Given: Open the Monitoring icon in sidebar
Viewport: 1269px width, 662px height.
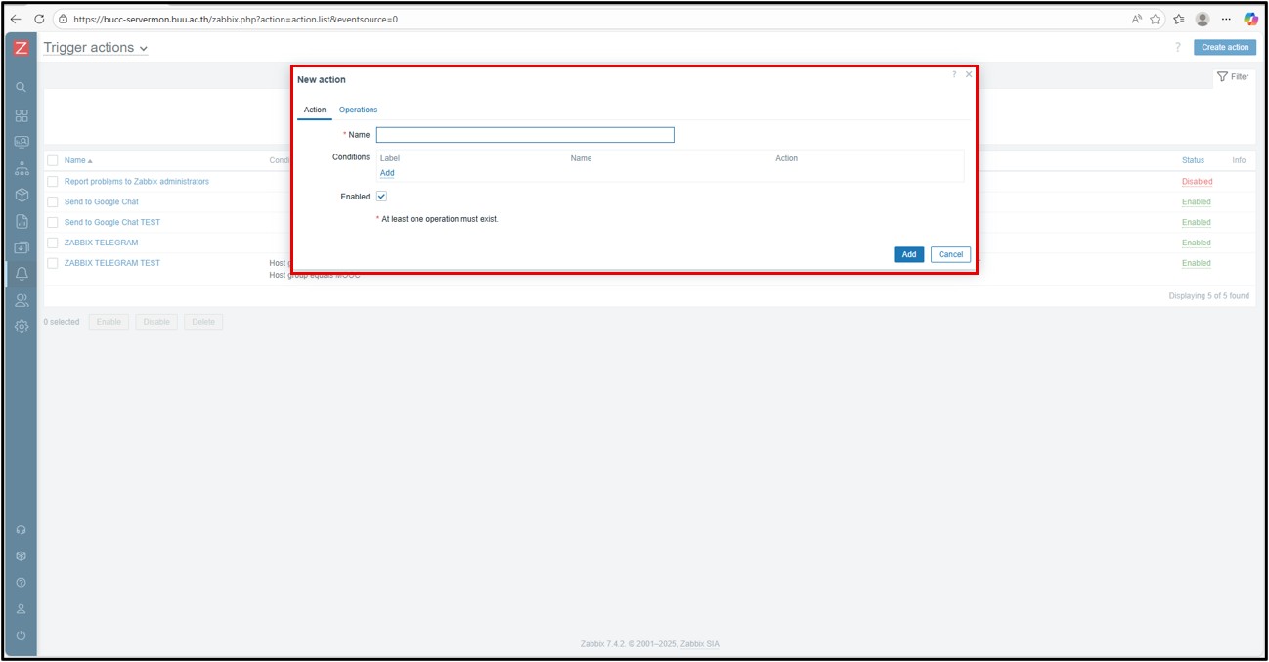Looking at the screenshot, I should pyautogui.click(x=22, y=142).
